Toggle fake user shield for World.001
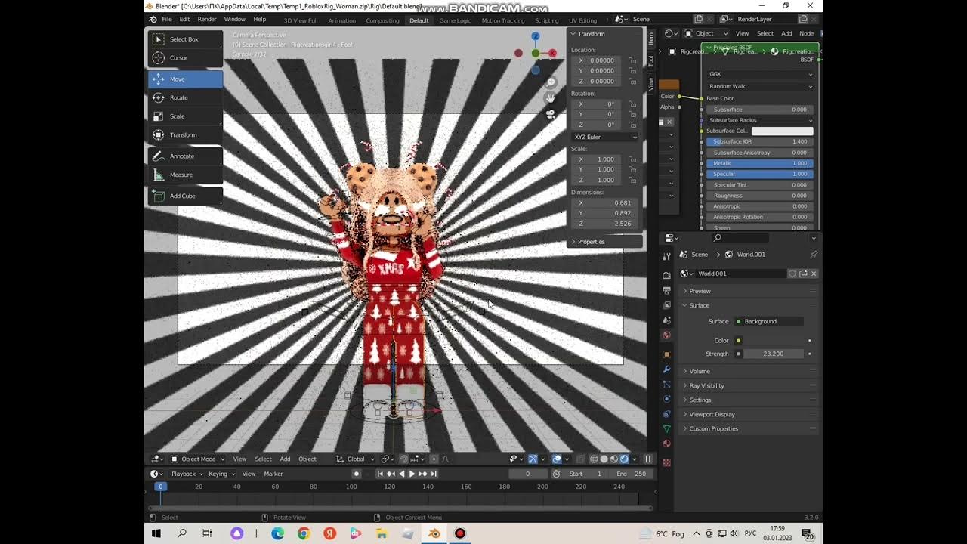The image size is (967, 544). point(792,274)
